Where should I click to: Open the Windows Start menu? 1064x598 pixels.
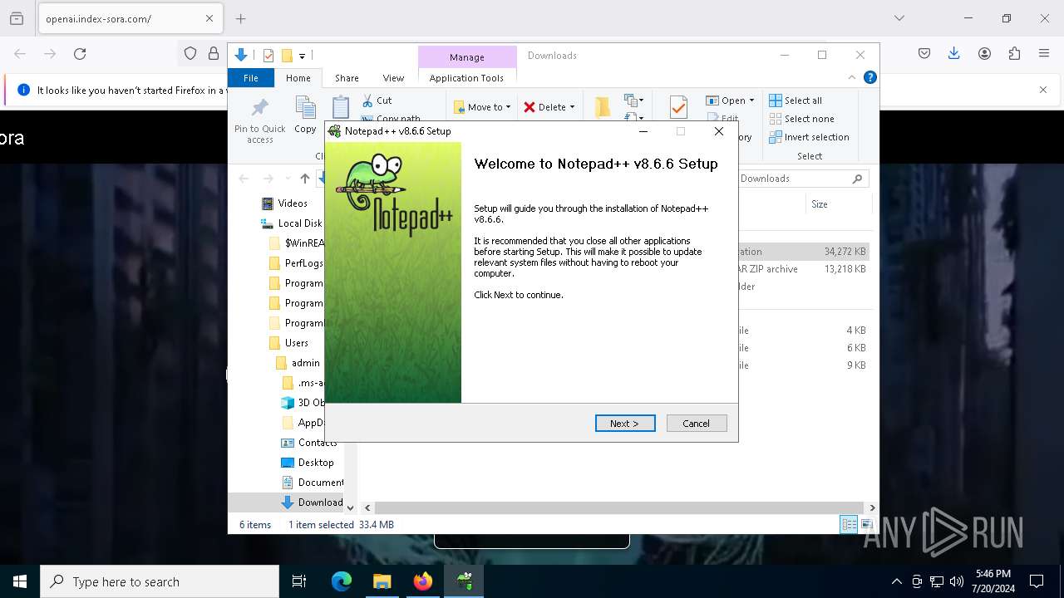[x=20, y=581]
